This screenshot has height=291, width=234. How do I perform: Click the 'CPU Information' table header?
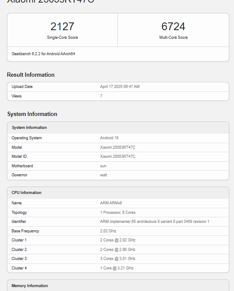pos(26,193)
